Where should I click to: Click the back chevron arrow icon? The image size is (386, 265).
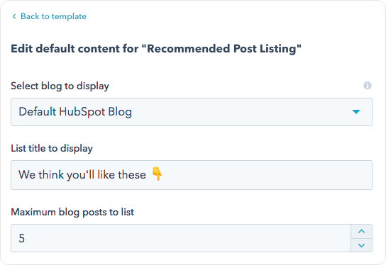click(14, 16)
